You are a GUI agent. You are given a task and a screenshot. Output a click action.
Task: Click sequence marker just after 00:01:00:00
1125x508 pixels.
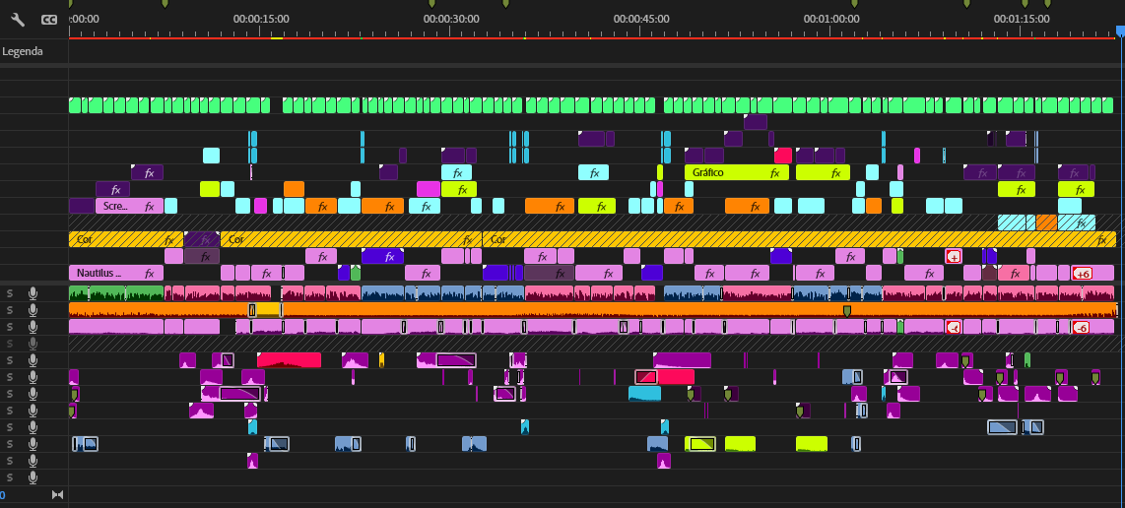[x=854, y=4]
